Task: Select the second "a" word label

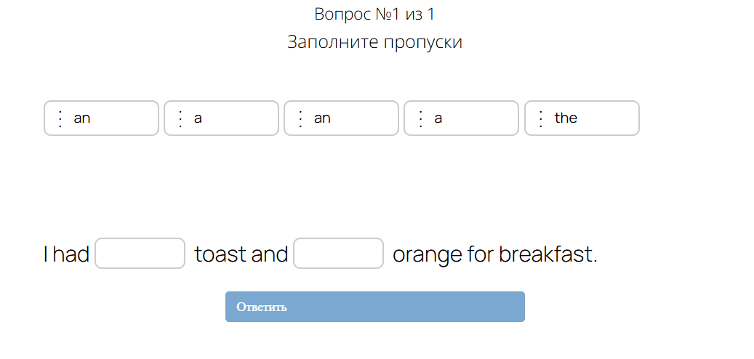Action: point(438,118)
